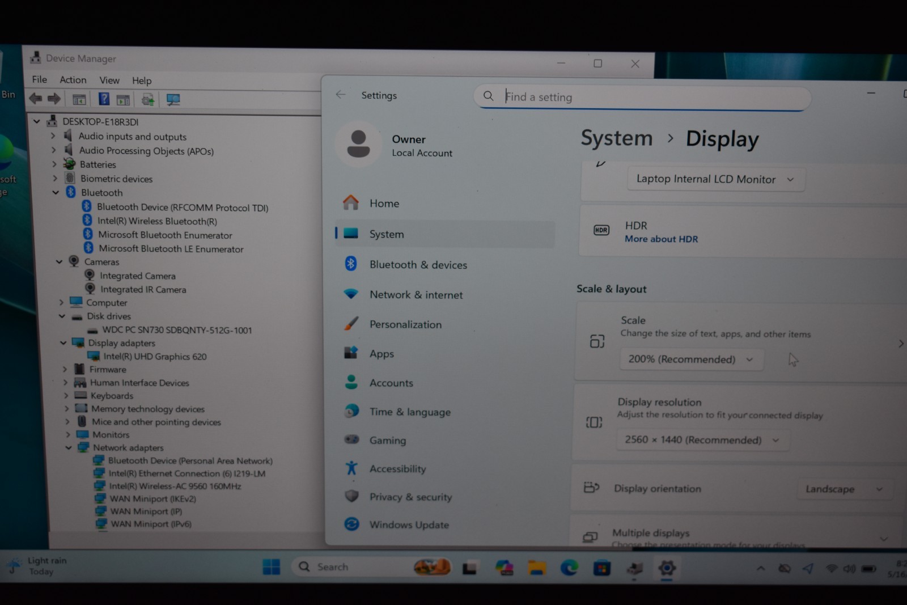Show hidden system tray icons

(x=761, y=568)
